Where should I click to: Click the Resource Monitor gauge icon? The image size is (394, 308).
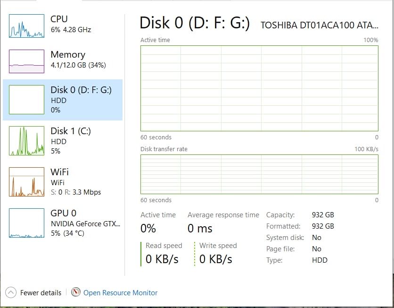click(x=76, y=292)
